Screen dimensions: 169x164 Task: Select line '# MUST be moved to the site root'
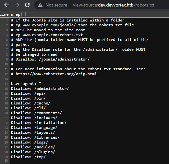(x=48, y=30)
